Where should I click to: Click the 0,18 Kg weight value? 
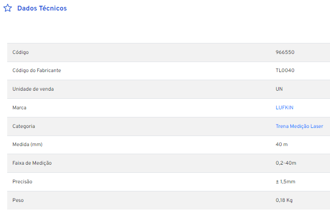[284, 200]
